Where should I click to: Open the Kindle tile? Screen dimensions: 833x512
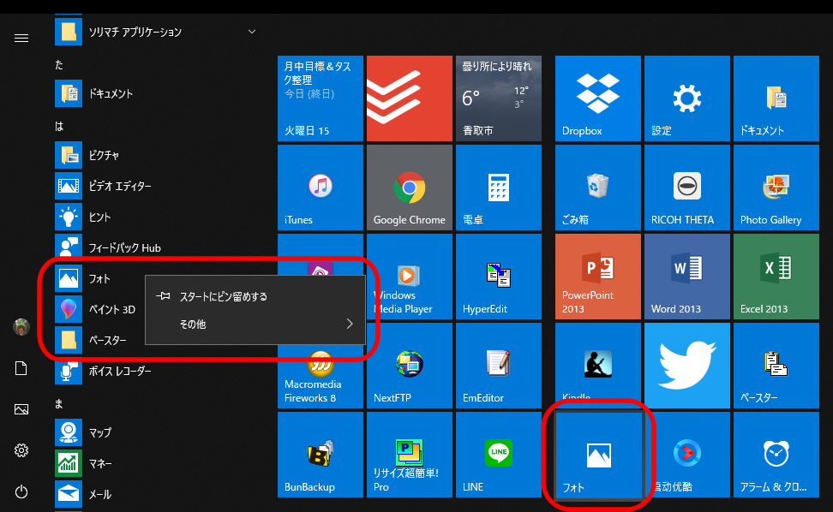[597, 366]
